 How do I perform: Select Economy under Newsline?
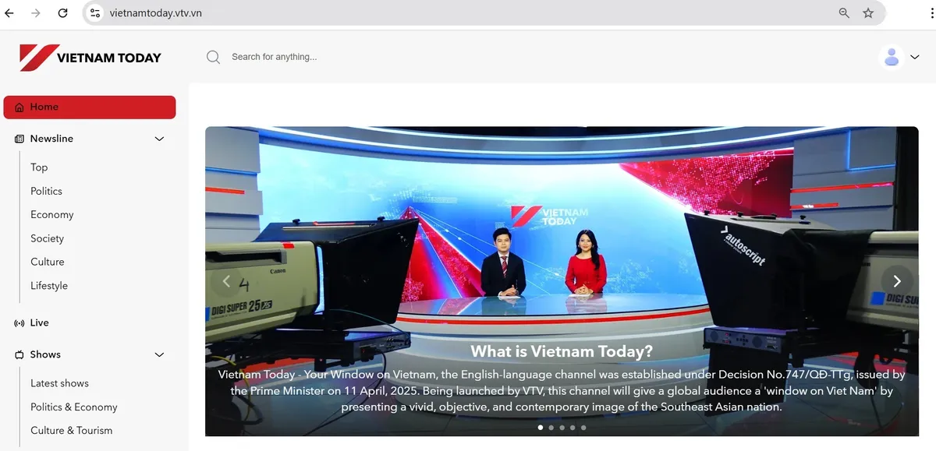click(x=52, y=215)
